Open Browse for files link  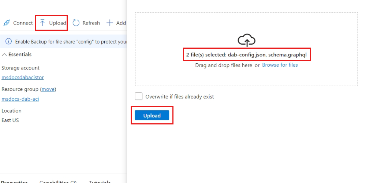tap(280, 65)
